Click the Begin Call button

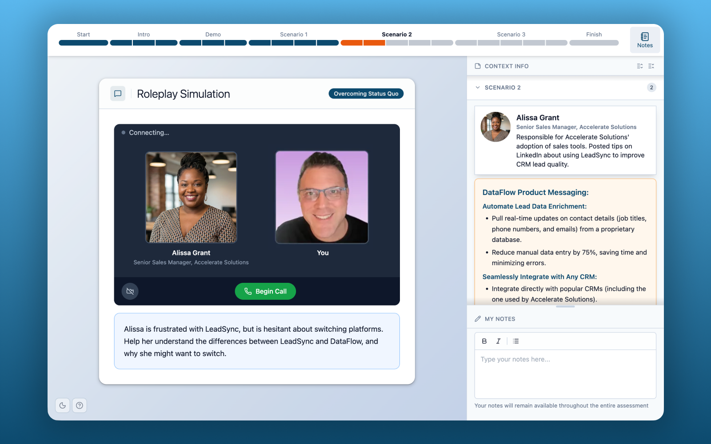click(265, 291)
